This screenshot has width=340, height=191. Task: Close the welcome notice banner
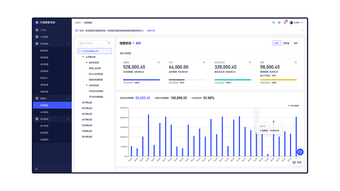(x=302, y=31)
